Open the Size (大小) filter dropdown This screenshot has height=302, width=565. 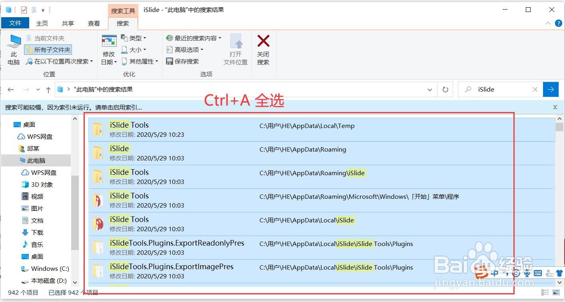pos(134,50)
